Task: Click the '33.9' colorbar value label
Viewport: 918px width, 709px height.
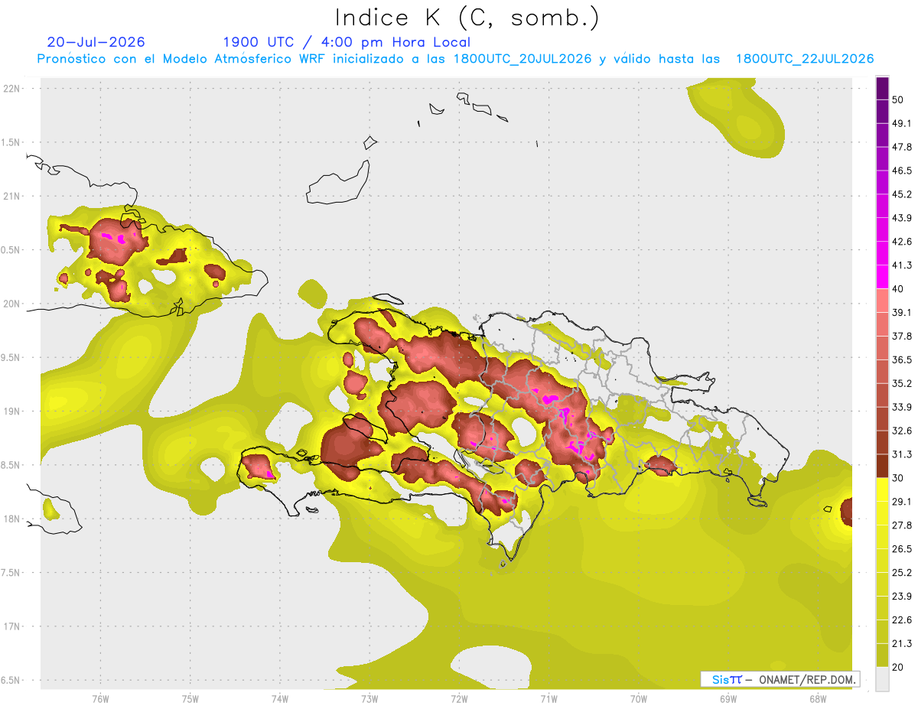Action: point(902,407)
